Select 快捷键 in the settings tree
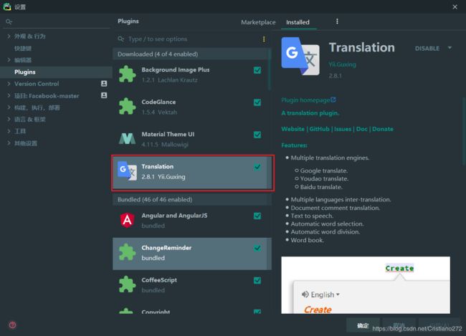Screen dimensions: 466x336 [23, 48]
